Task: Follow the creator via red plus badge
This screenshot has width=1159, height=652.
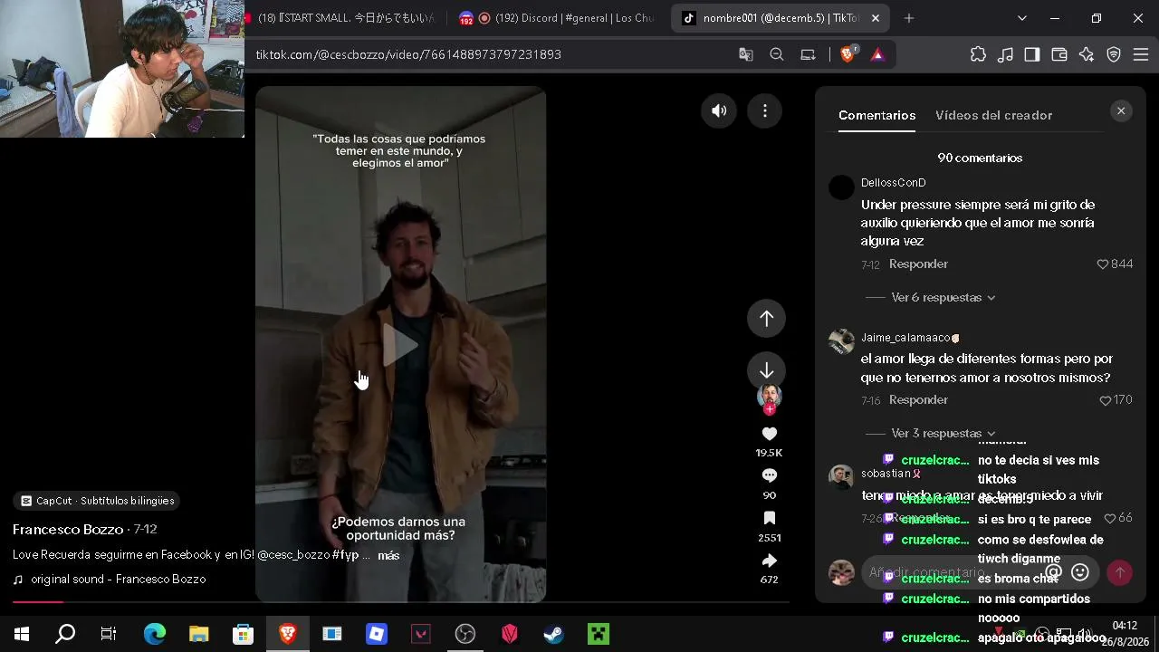Action: pyautogui.click(x=770, y=409)
